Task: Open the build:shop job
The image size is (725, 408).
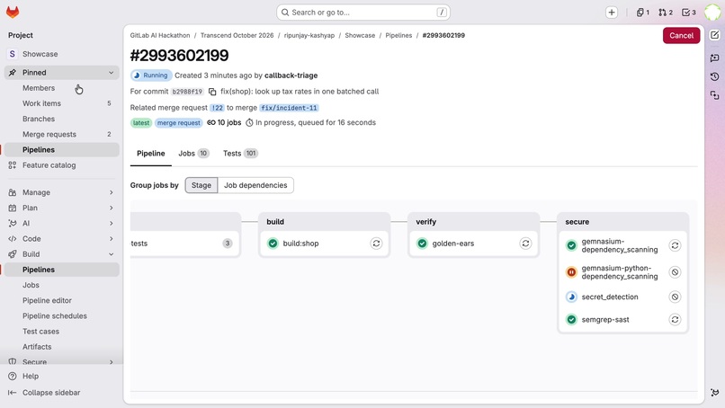Action: coord(300,244)
